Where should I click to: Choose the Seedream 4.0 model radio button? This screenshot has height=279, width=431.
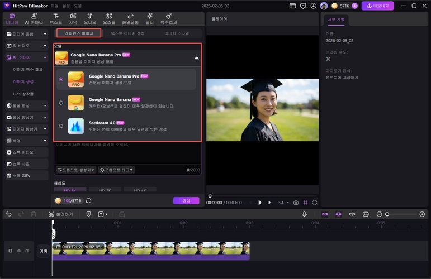[61, 126]
